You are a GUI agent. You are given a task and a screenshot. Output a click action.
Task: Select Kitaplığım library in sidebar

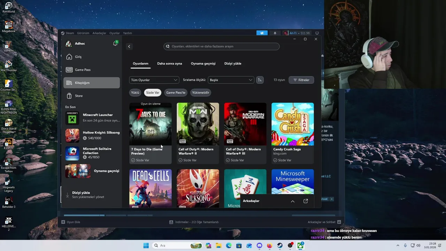click(x=92, y=83)
